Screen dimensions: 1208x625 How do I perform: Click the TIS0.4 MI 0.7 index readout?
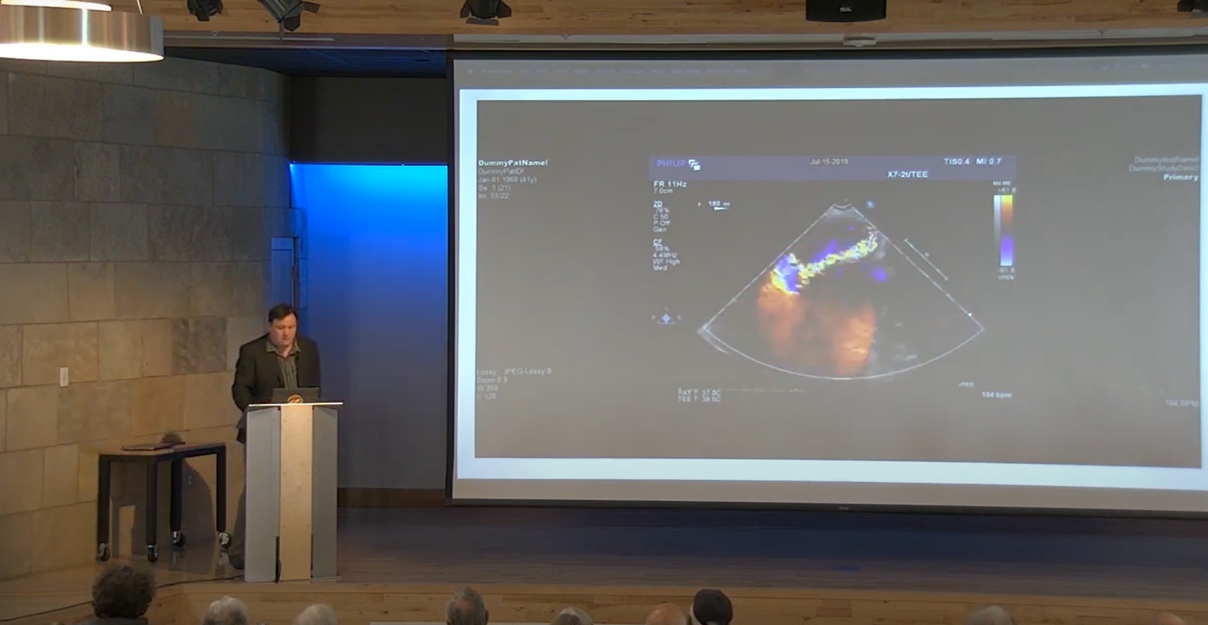pyautogui.click(x=972, y=161)
